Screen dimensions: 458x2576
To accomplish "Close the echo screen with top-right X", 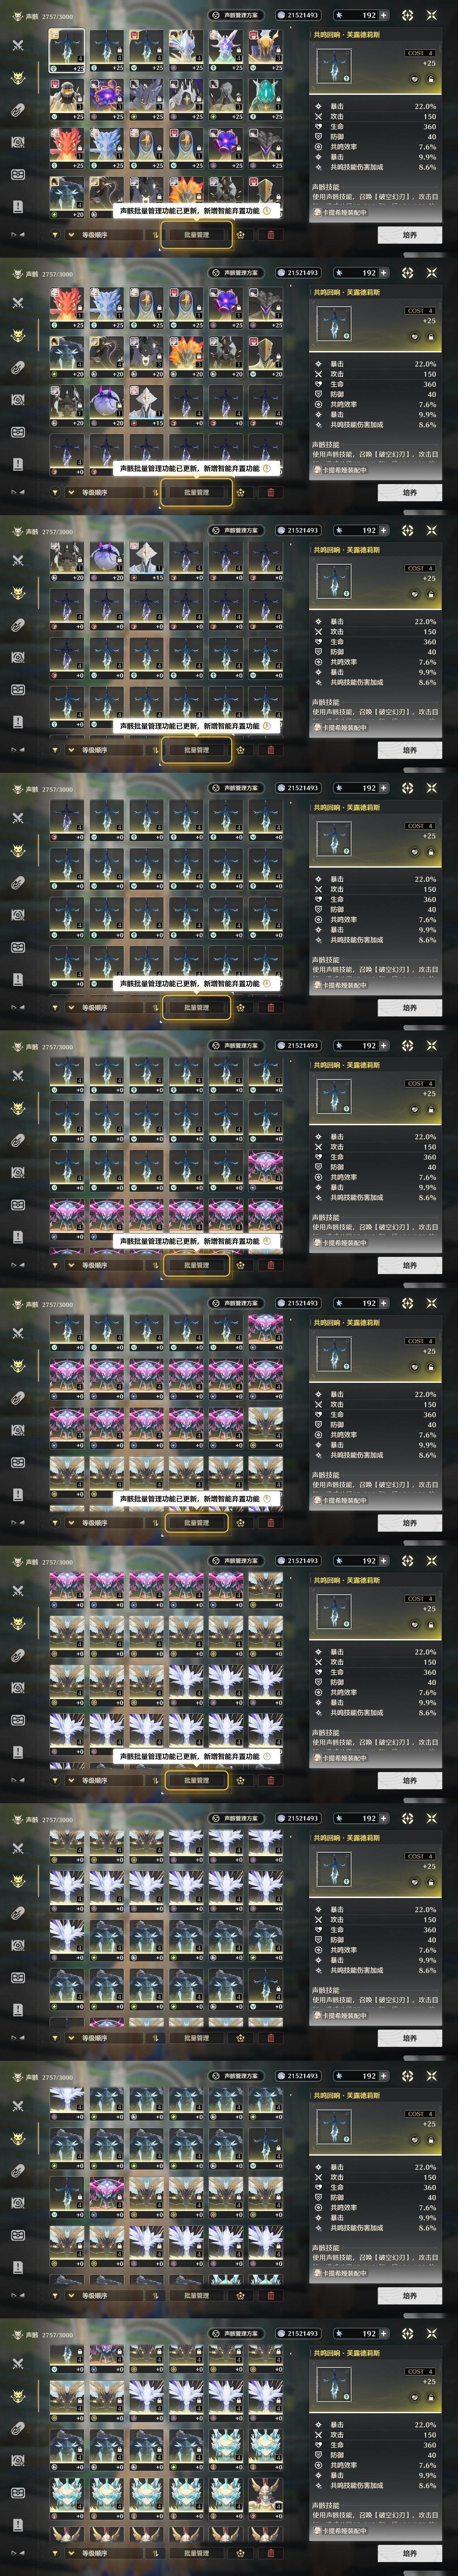I will (x=432, y=15).
